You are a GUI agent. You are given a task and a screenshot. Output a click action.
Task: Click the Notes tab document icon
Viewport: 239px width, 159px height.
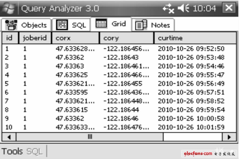click(141, 25)
